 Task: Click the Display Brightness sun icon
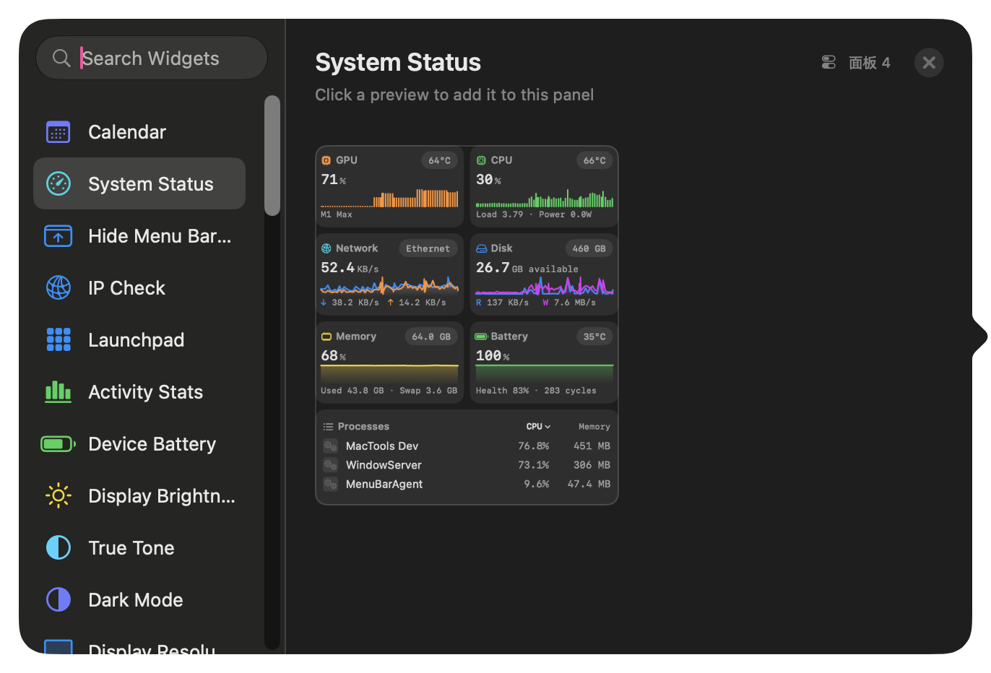click(x=59, y=495)
